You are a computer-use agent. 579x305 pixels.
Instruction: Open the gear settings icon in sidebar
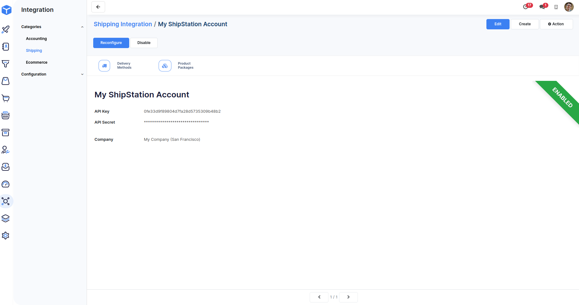tap(6, 236)
